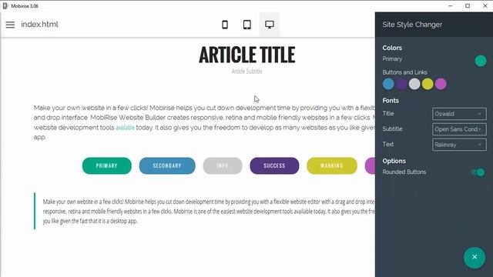This screenshot has height=277, width=493.
Task: Click the SECONDARY button
Action: (x=167, y=165)
